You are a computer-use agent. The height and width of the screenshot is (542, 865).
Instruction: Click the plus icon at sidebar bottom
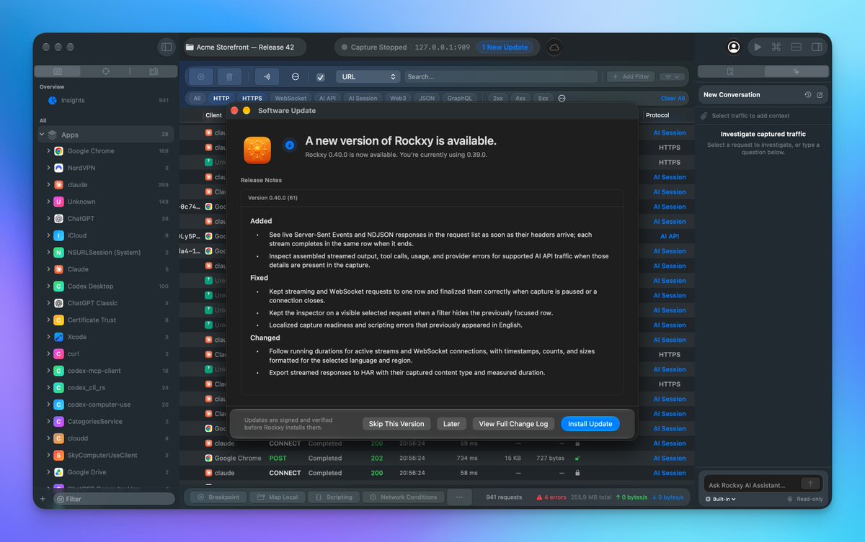(x=43, y=499)
